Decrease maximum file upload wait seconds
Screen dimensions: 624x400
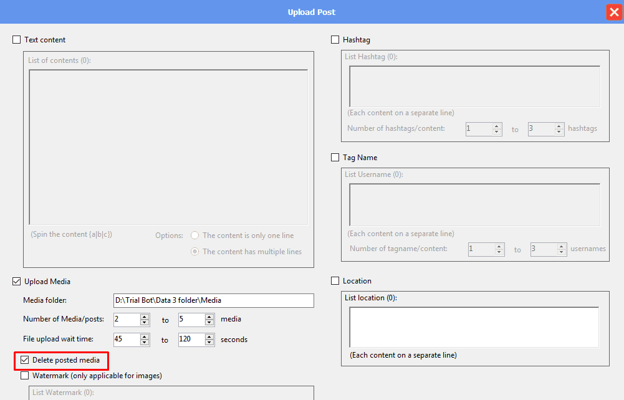[209, 343]
